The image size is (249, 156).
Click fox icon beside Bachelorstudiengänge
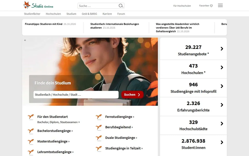pyautogui.click(x=31, y=131)
